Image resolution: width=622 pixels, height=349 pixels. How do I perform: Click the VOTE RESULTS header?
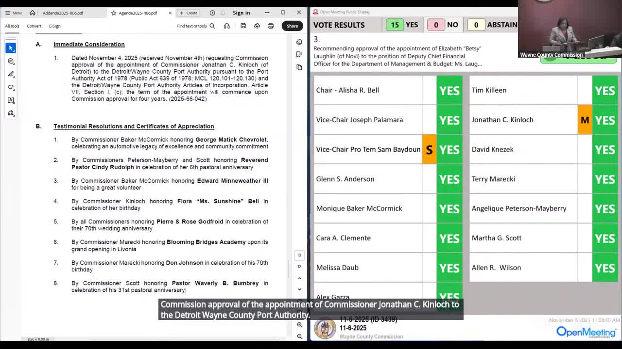(339, 25)
